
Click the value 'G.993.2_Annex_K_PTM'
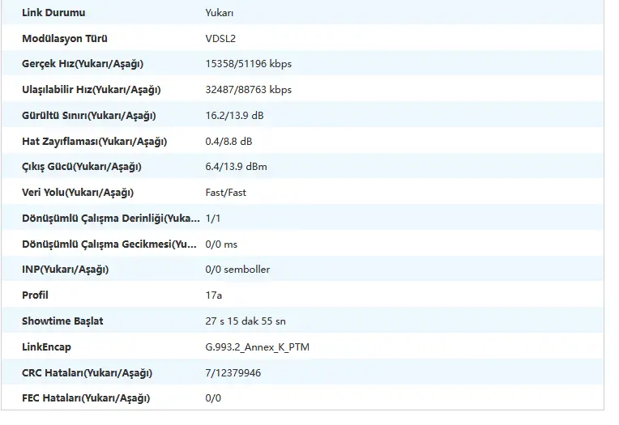pos(258,347)
